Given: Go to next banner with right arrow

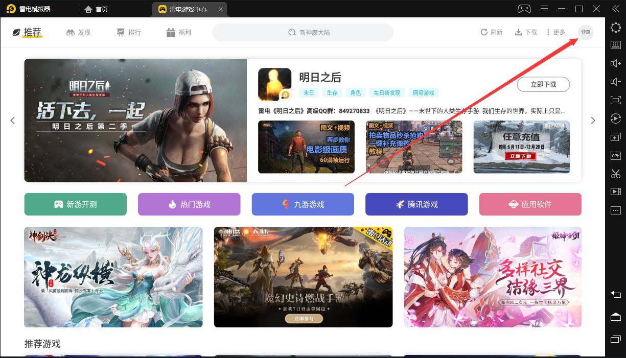Looking at the screenshot, I should tap(593, 121).
